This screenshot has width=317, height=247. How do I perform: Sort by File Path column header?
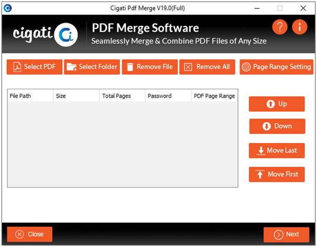30,96
